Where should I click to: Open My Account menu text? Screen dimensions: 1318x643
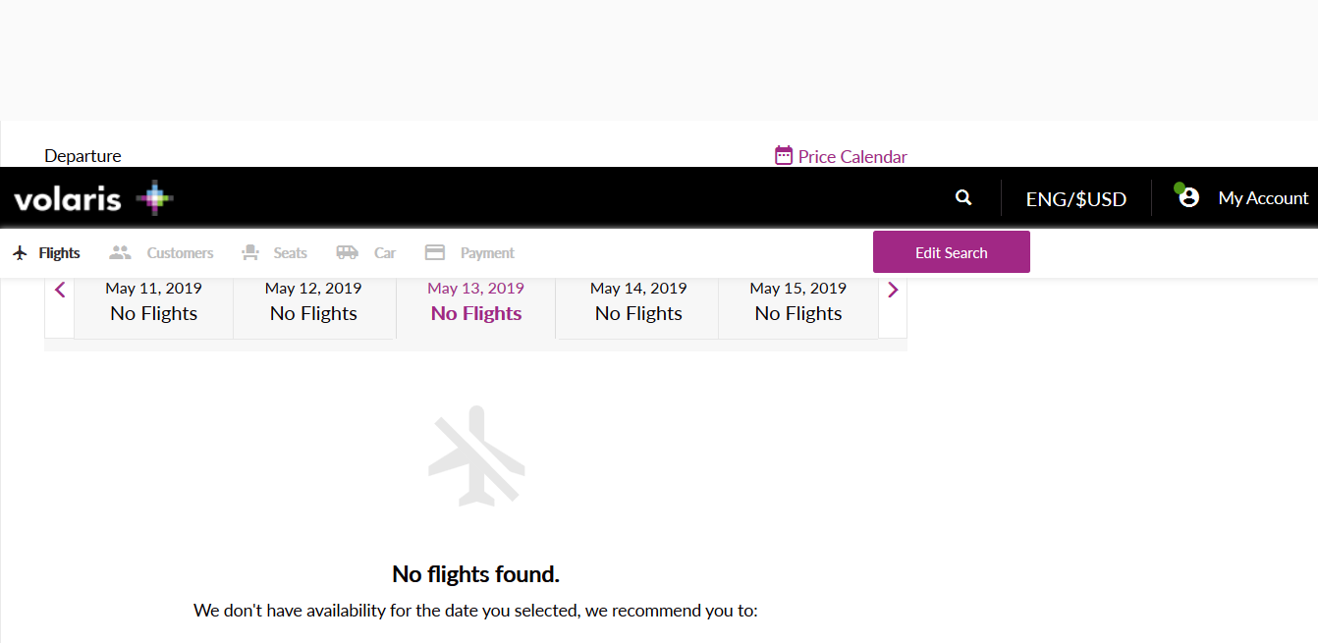coord(1263,198)
